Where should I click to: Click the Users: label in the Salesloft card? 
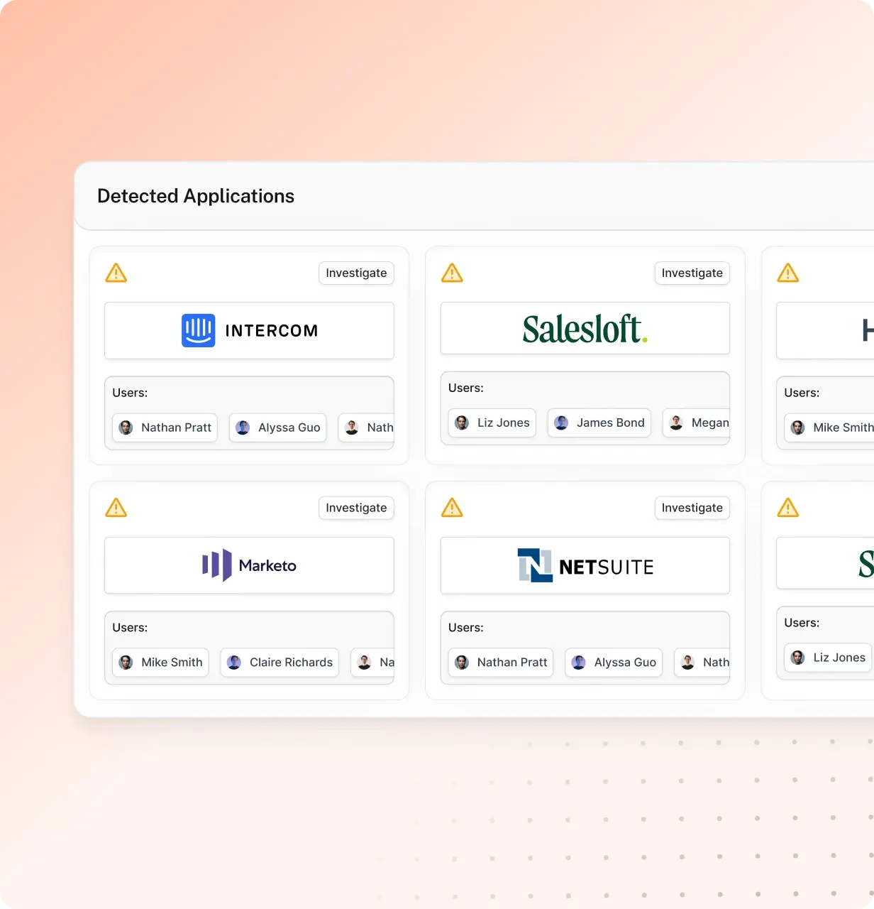pyautogui.click(x=466, y=388)
